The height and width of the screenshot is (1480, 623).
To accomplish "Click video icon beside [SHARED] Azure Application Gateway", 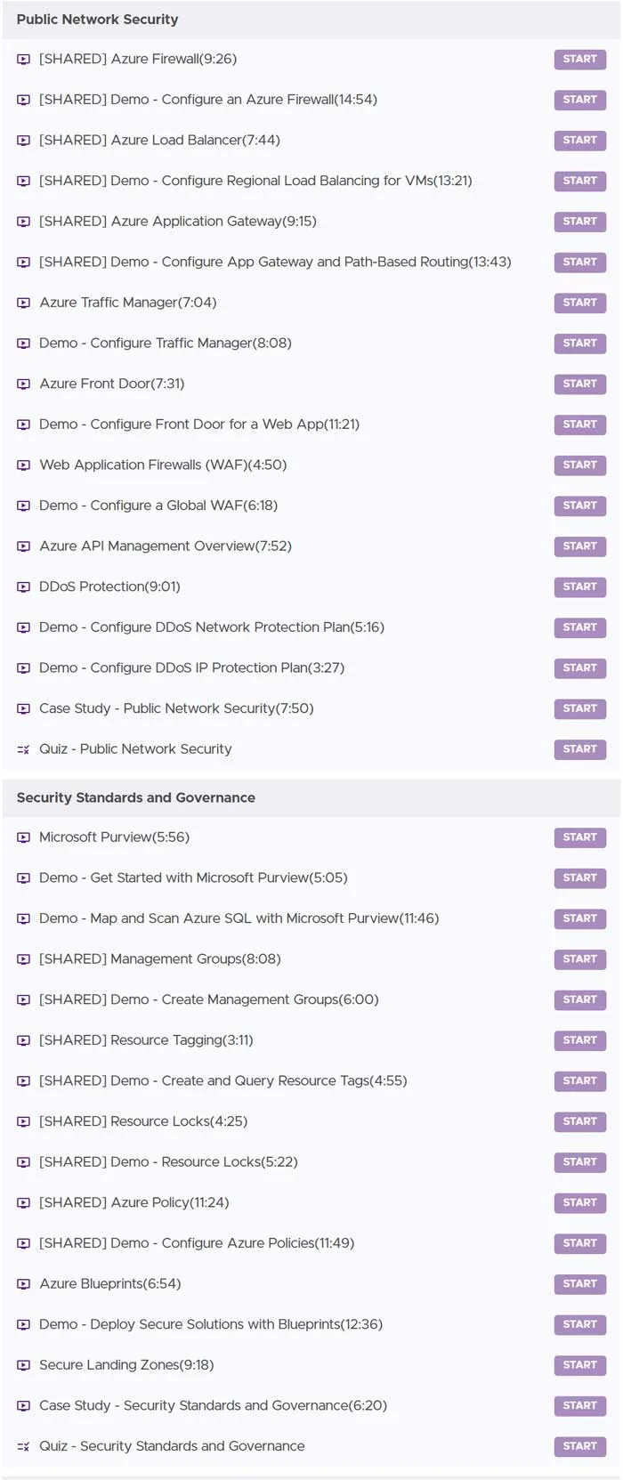I will (x=24, y=222).
